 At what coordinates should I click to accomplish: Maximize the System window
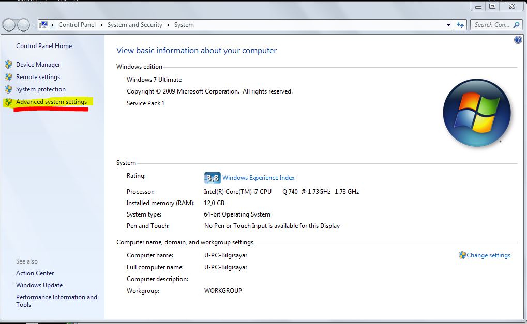point(492,6)
